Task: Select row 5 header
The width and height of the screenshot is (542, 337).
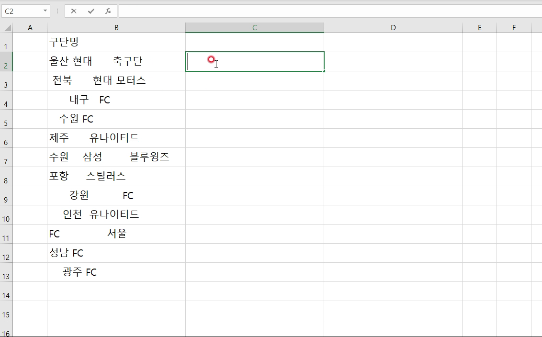Action: pos(6,119)
